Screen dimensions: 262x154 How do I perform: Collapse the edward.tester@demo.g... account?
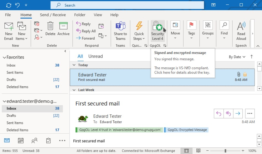[x=4, y=101]
